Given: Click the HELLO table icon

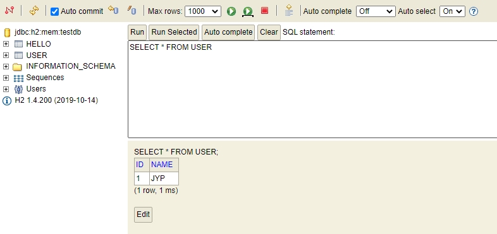Looking at the screenshot, I should 19,44.
